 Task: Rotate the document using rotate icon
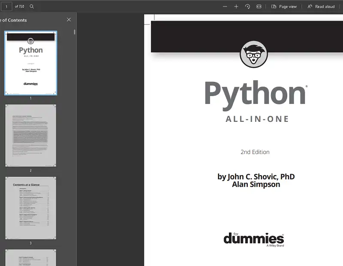coord(247,6)
